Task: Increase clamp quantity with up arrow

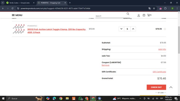Action: point(133,29)
